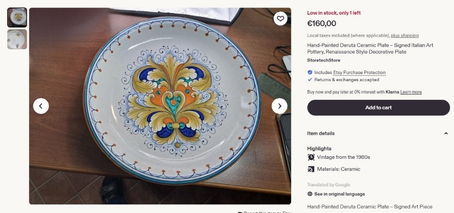
Task: Open Etsy Purchase Protection info link
Action: tap(359, 72)
